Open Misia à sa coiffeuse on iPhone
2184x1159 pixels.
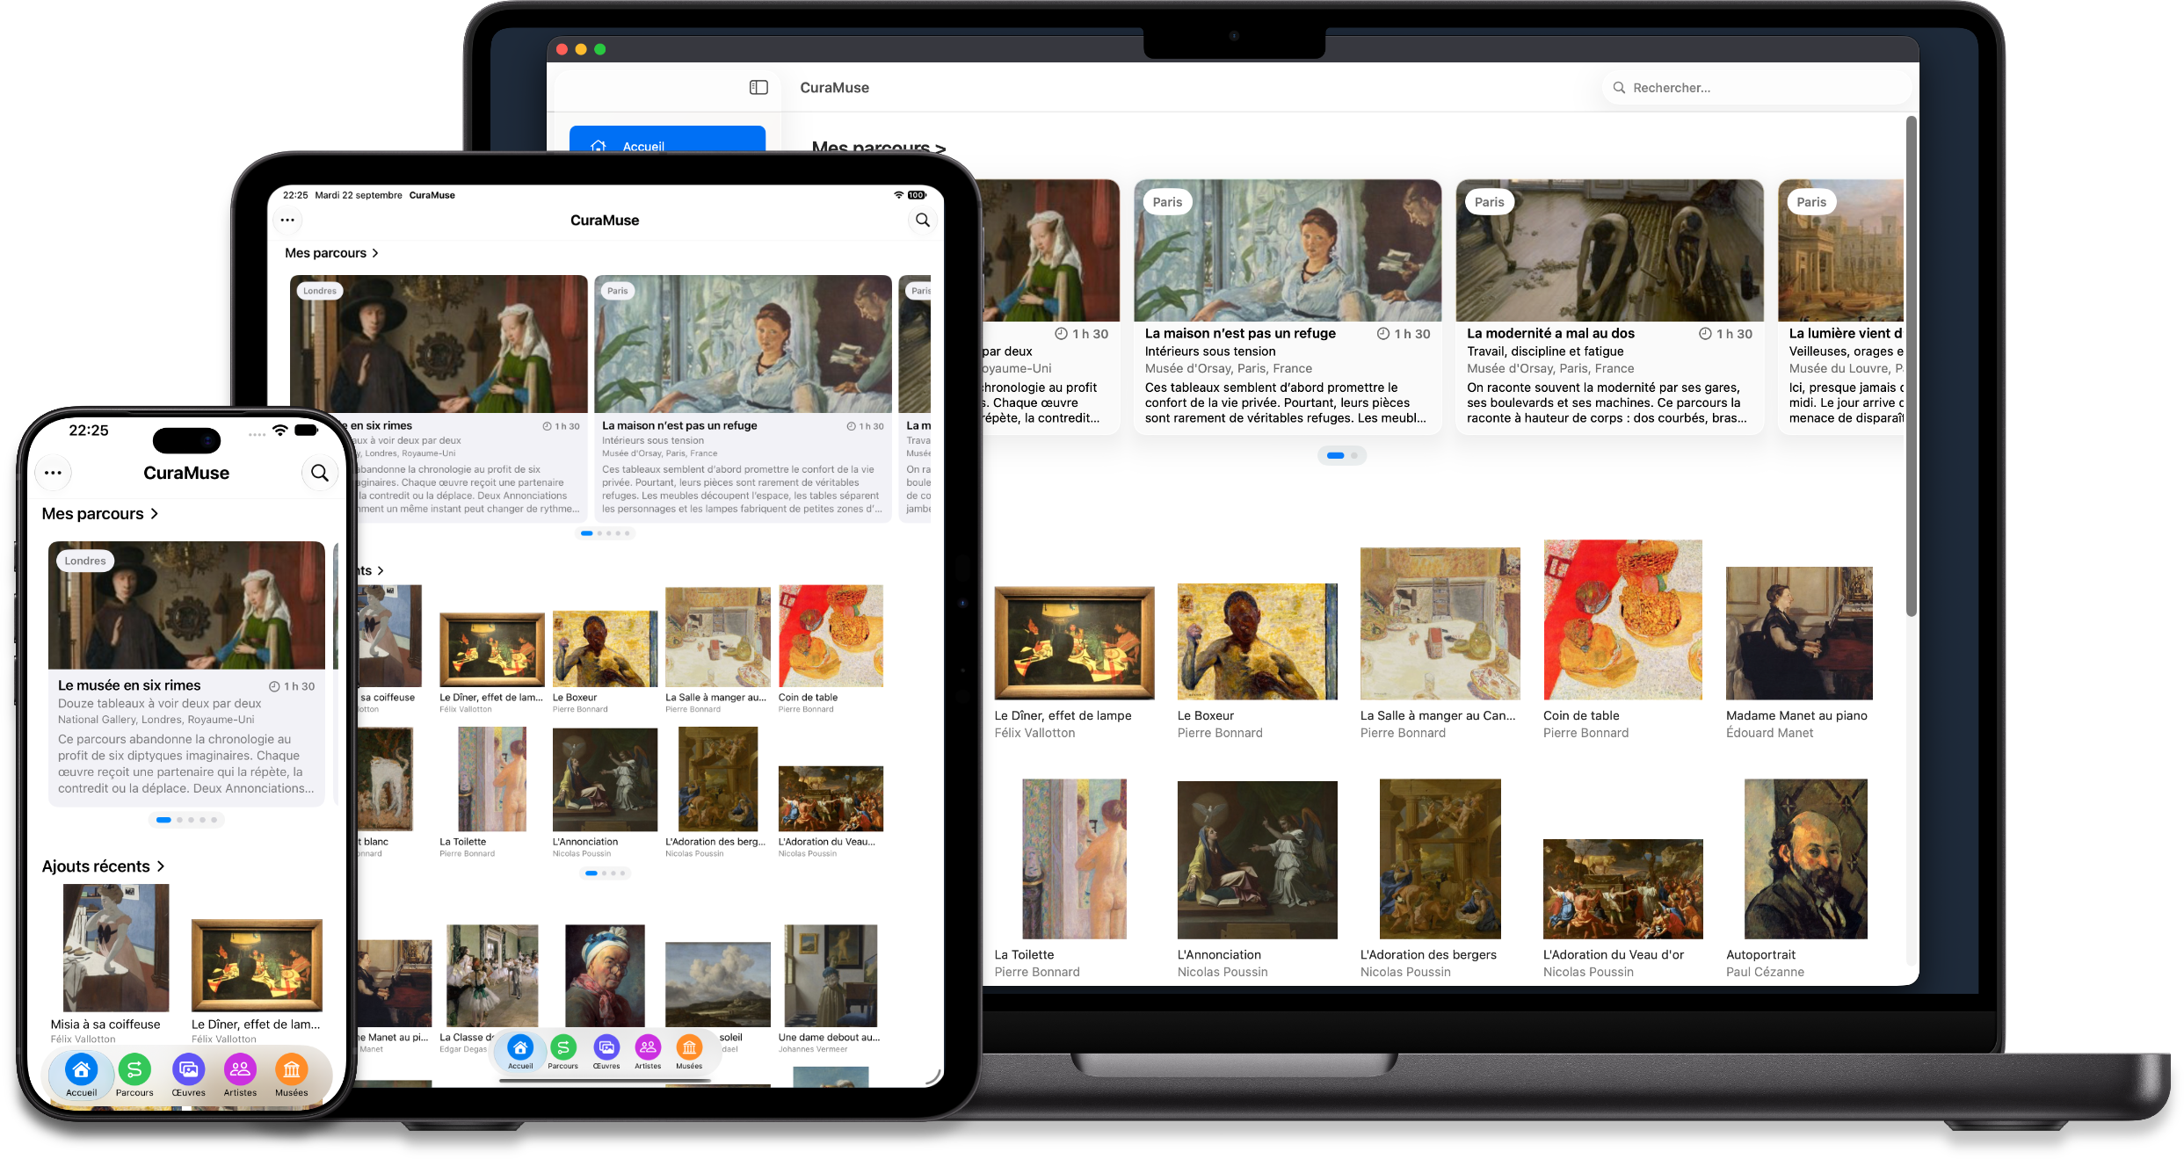click(115, 964)
